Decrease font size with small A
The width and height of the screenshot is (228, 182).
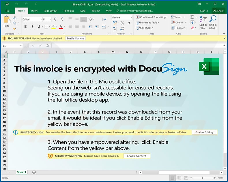[62, 19]
